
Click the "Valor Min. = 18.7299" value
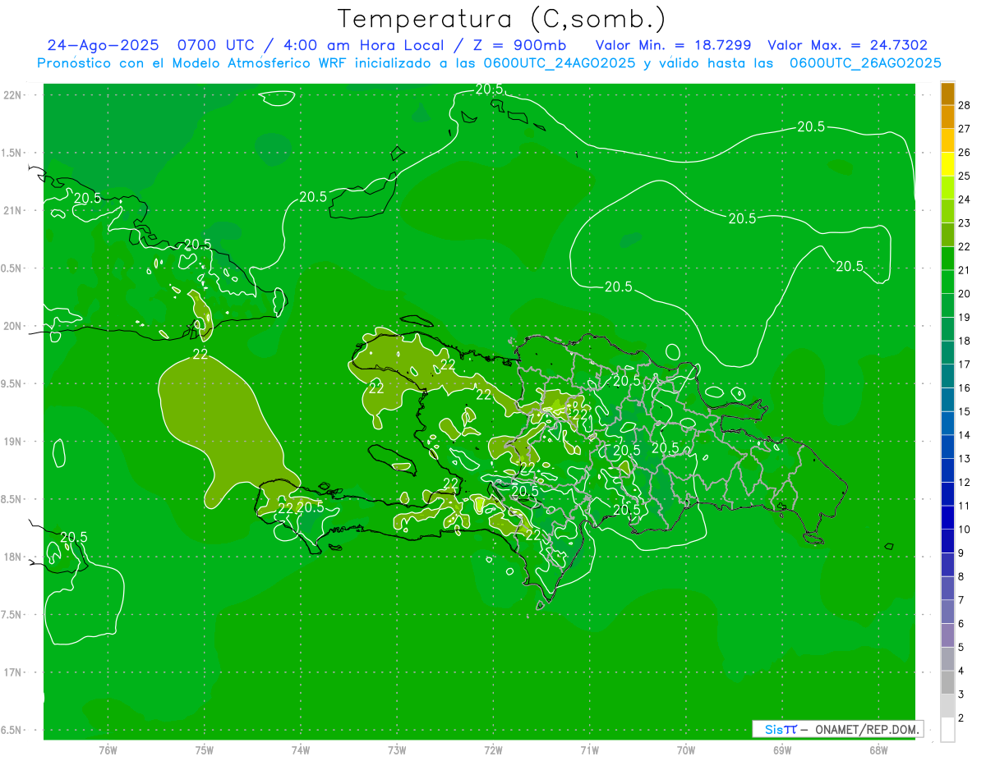coord(673,45)
